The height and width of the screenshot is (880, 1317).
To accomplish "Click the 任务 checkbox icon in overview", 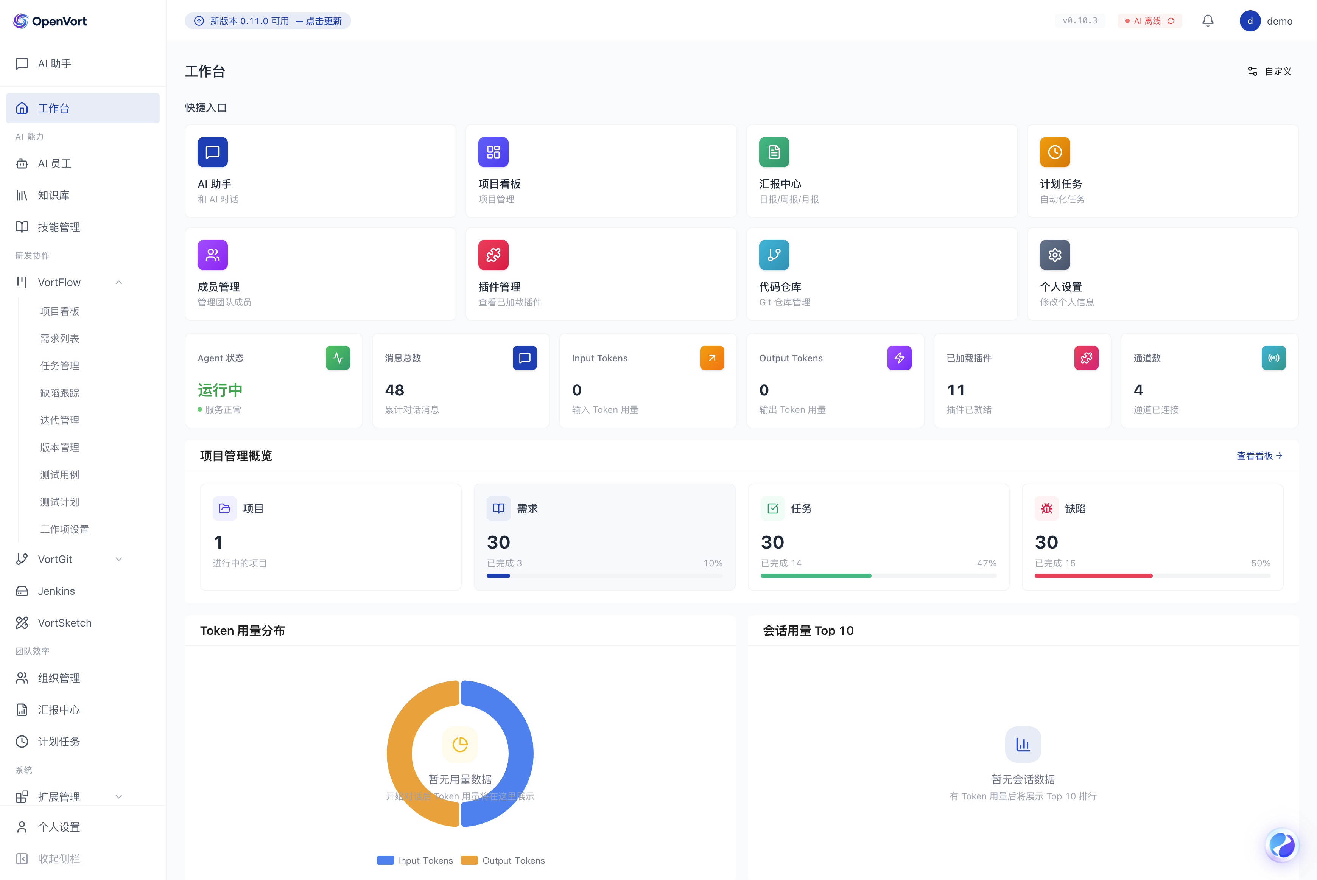I will point(772,508).
